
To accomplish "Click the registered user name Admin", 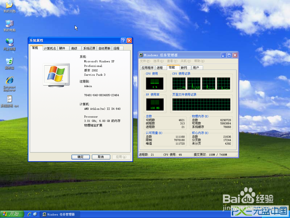I will click(88, 86).
